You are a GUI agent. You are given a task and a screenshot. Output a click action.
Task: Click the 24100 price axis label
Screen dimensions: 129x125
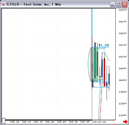point(123,57)
